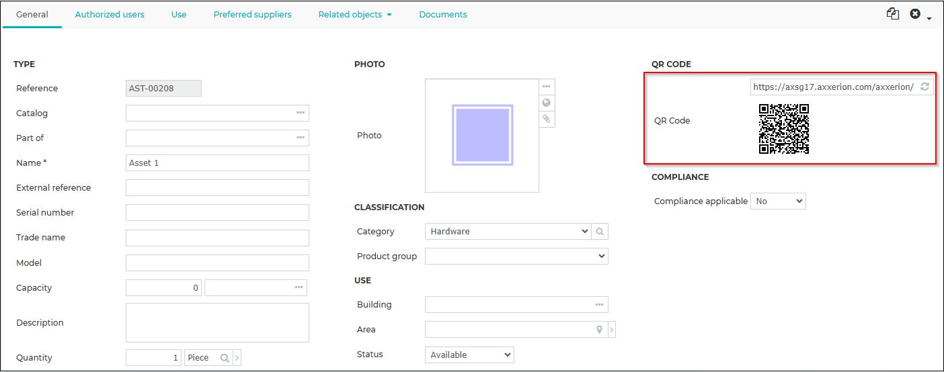
Task: Click the globe icon beside Photo
Action: click(547, 103)
